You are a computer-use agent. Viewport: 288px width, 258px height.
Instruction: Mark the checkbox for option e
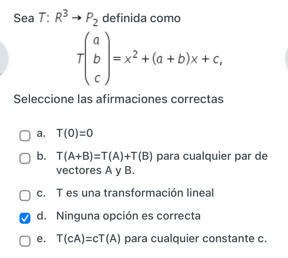tap(25, 241)
